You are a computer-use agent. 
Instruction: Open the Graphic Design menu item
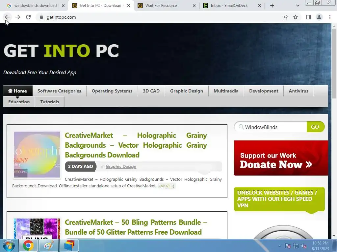(x=186, y=91)
